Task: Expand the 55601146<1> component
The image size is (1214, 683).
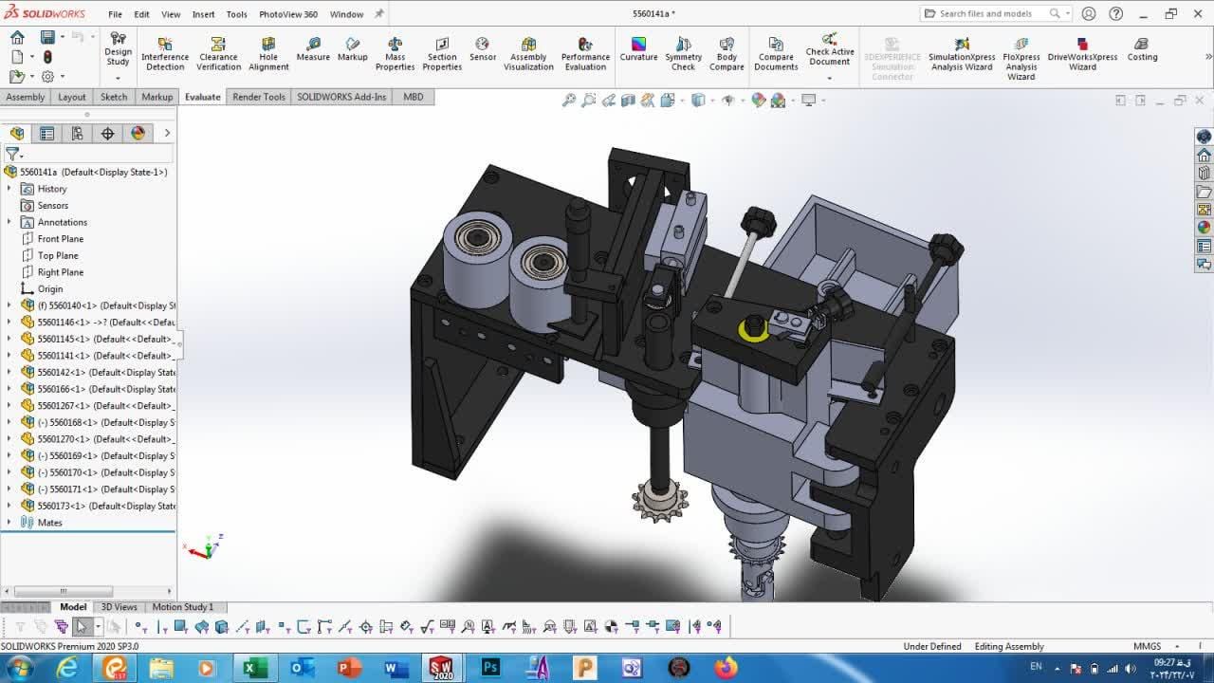Action: [x=9, y=323]
